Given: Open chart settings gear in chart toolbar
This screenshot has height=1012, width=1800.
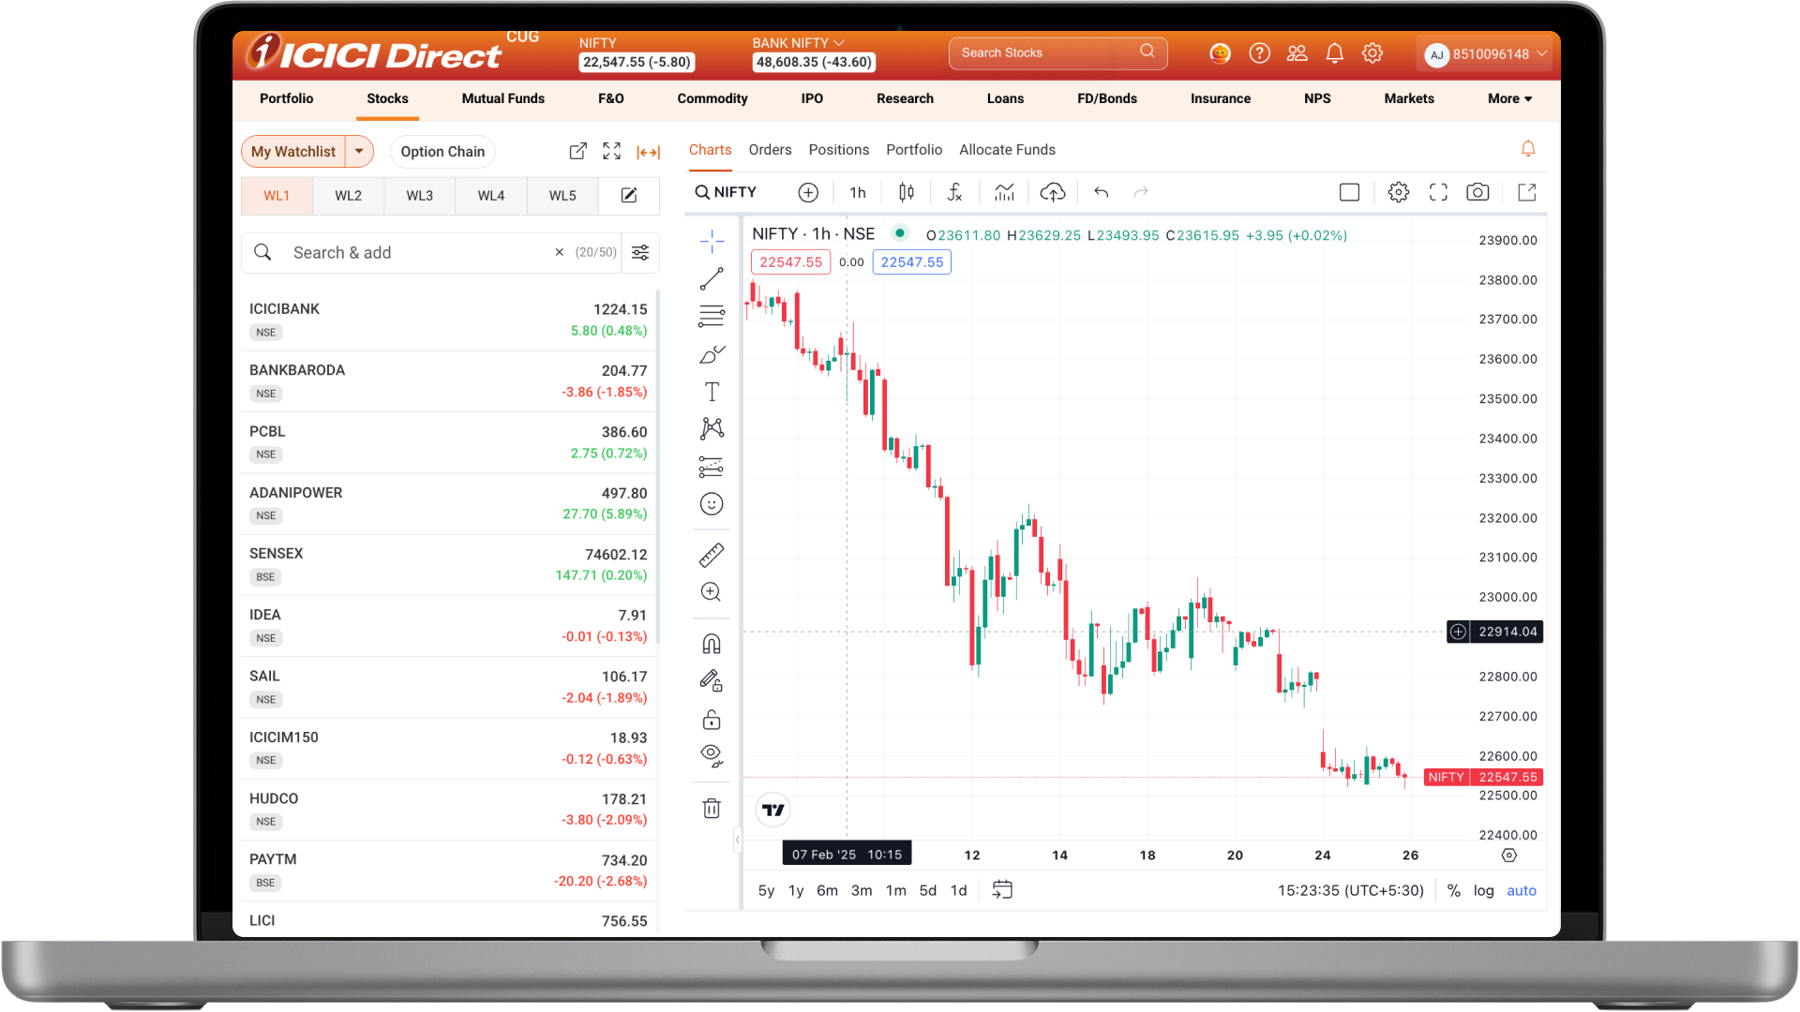Looking at the screenshot, I should [x=1399, y=192].
